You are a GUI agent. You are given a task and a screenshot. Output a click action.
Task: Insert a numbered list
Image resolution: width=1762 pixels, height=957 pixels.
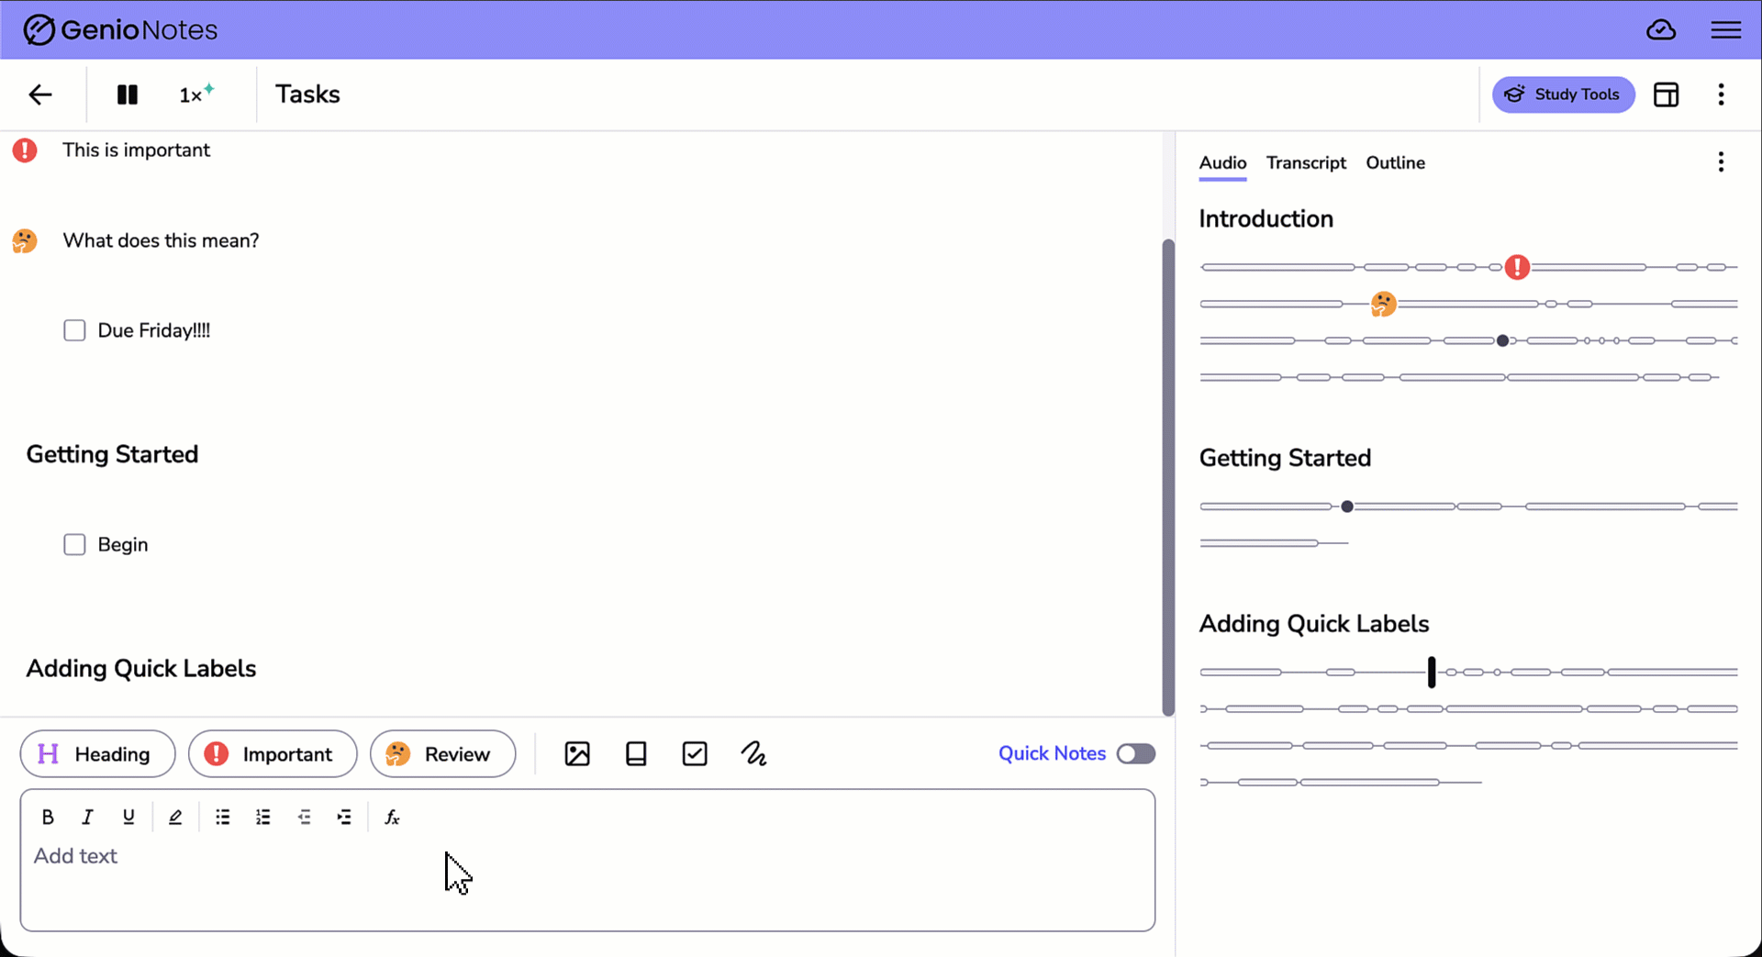[x=263, y=818]
